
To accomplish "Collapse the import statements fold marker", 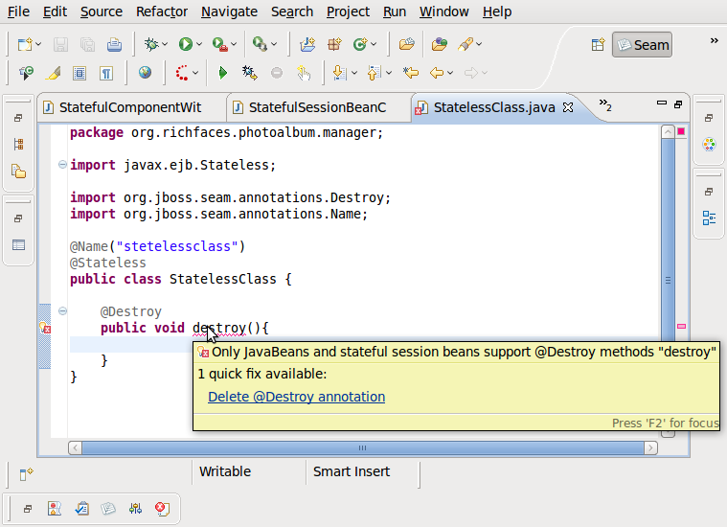I will 62,165.
